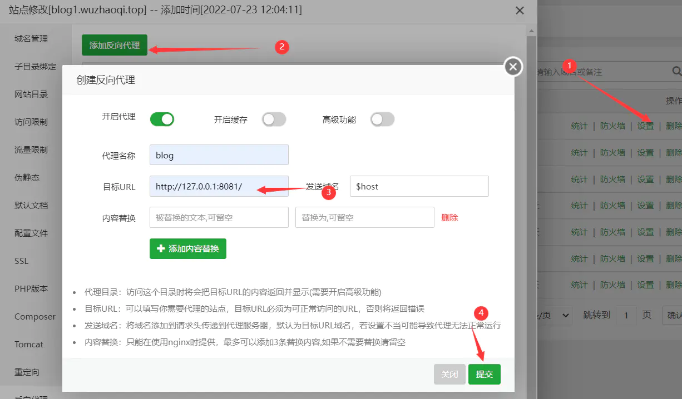The height and width of the screenshot is (399, 682).
Task: Click the search magnifier icon
Action: point(676,72)
